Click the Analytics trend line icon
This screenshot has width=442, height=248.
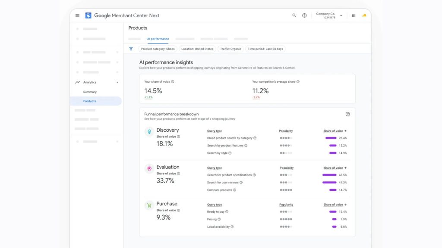coord(77,82)
